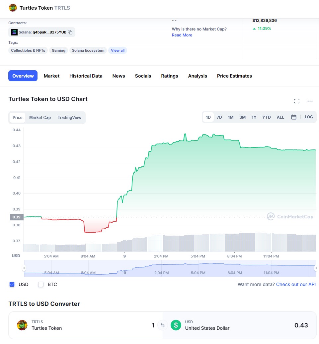Click the 11.09% change value
This screenshot has width=319, height=344.
pyautogui.click(x=264, y=28)
